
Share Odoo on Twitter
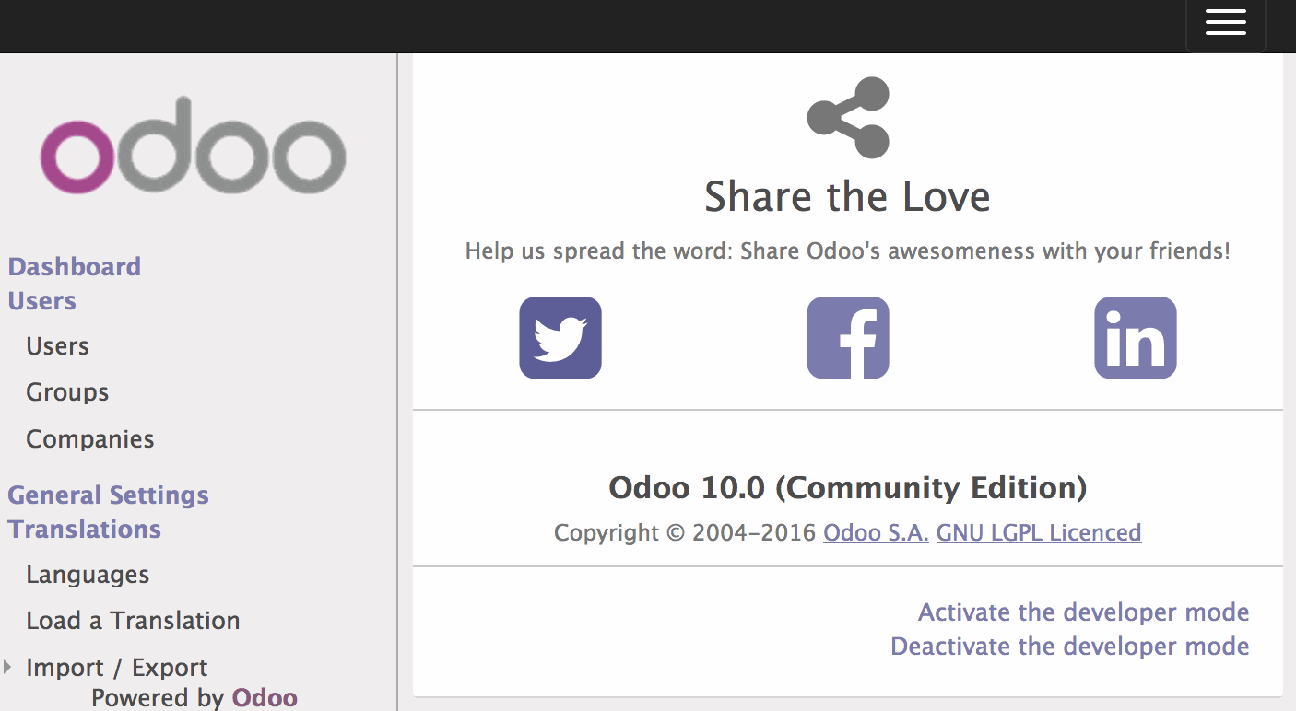point(560,338)
